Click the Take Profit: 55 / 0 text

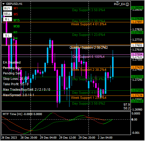(16, 84)
